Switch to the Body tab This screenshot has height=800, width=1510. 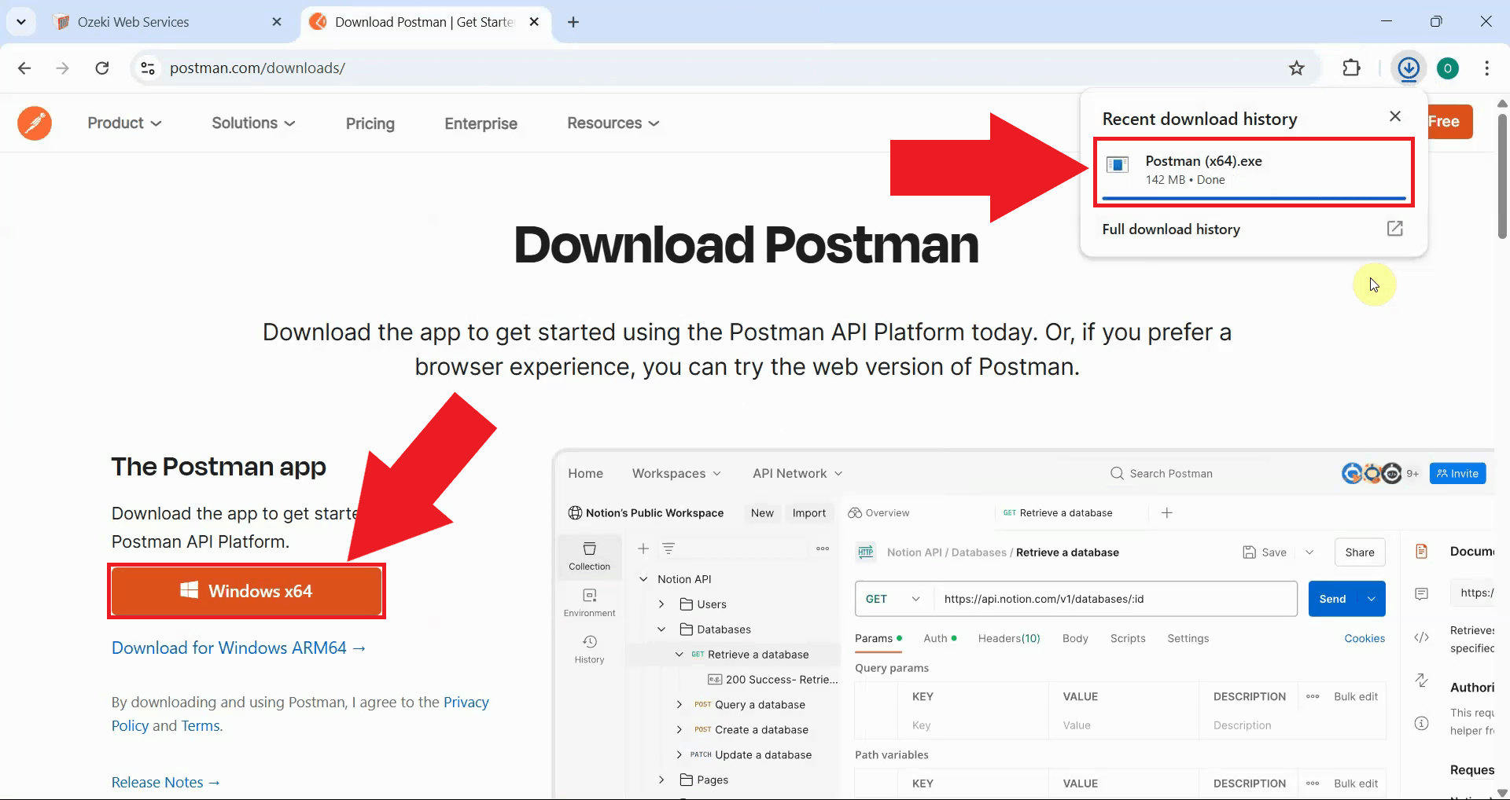[1074, 638]
